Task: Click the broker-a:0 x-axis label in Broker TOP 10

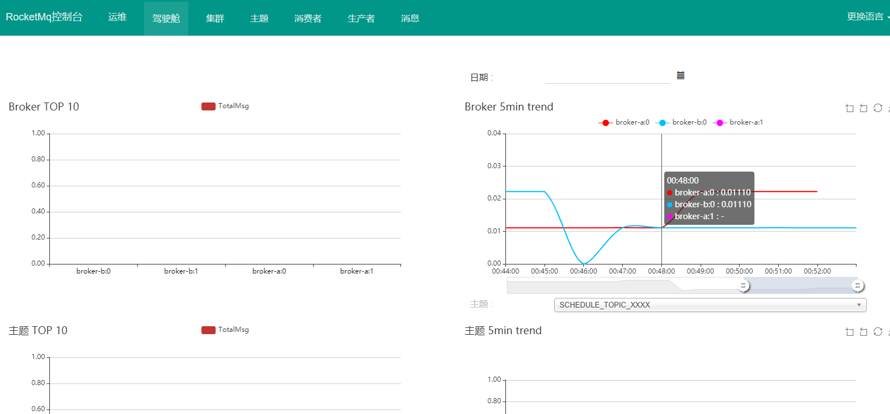Action: click(x=269, y=271)
